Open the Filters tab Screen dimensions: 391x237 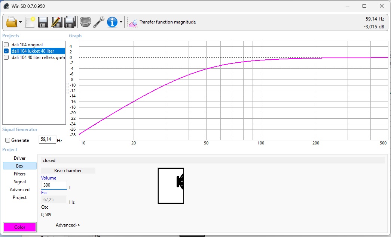tap(20, 174)
